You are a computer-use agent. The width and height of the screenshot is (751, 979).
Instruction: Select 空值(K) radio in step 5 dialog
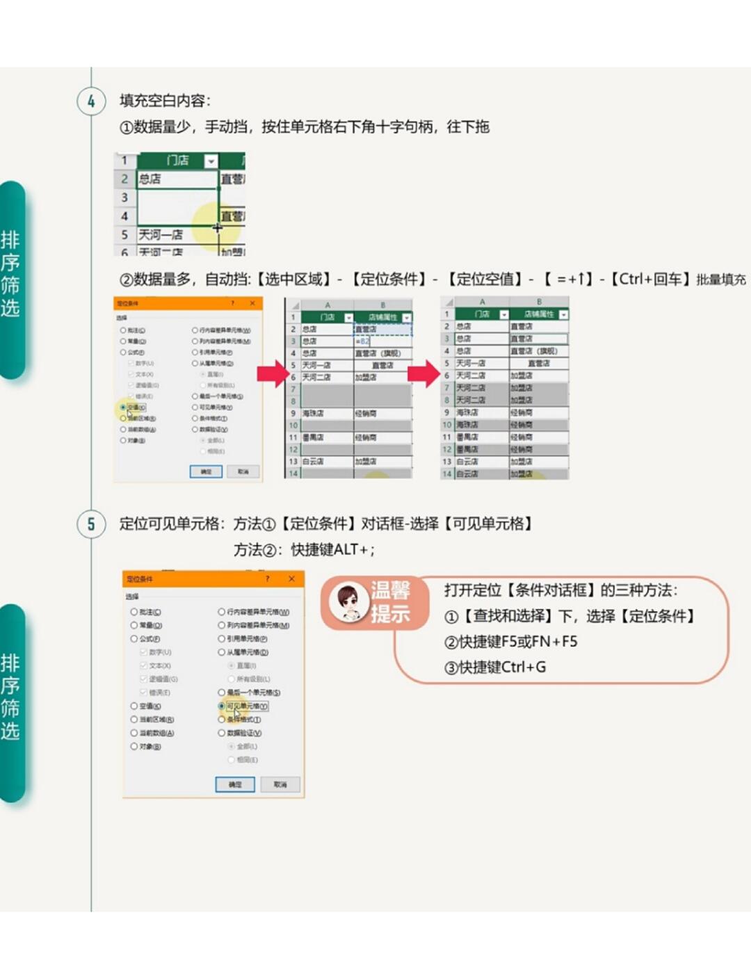[134, 706]
